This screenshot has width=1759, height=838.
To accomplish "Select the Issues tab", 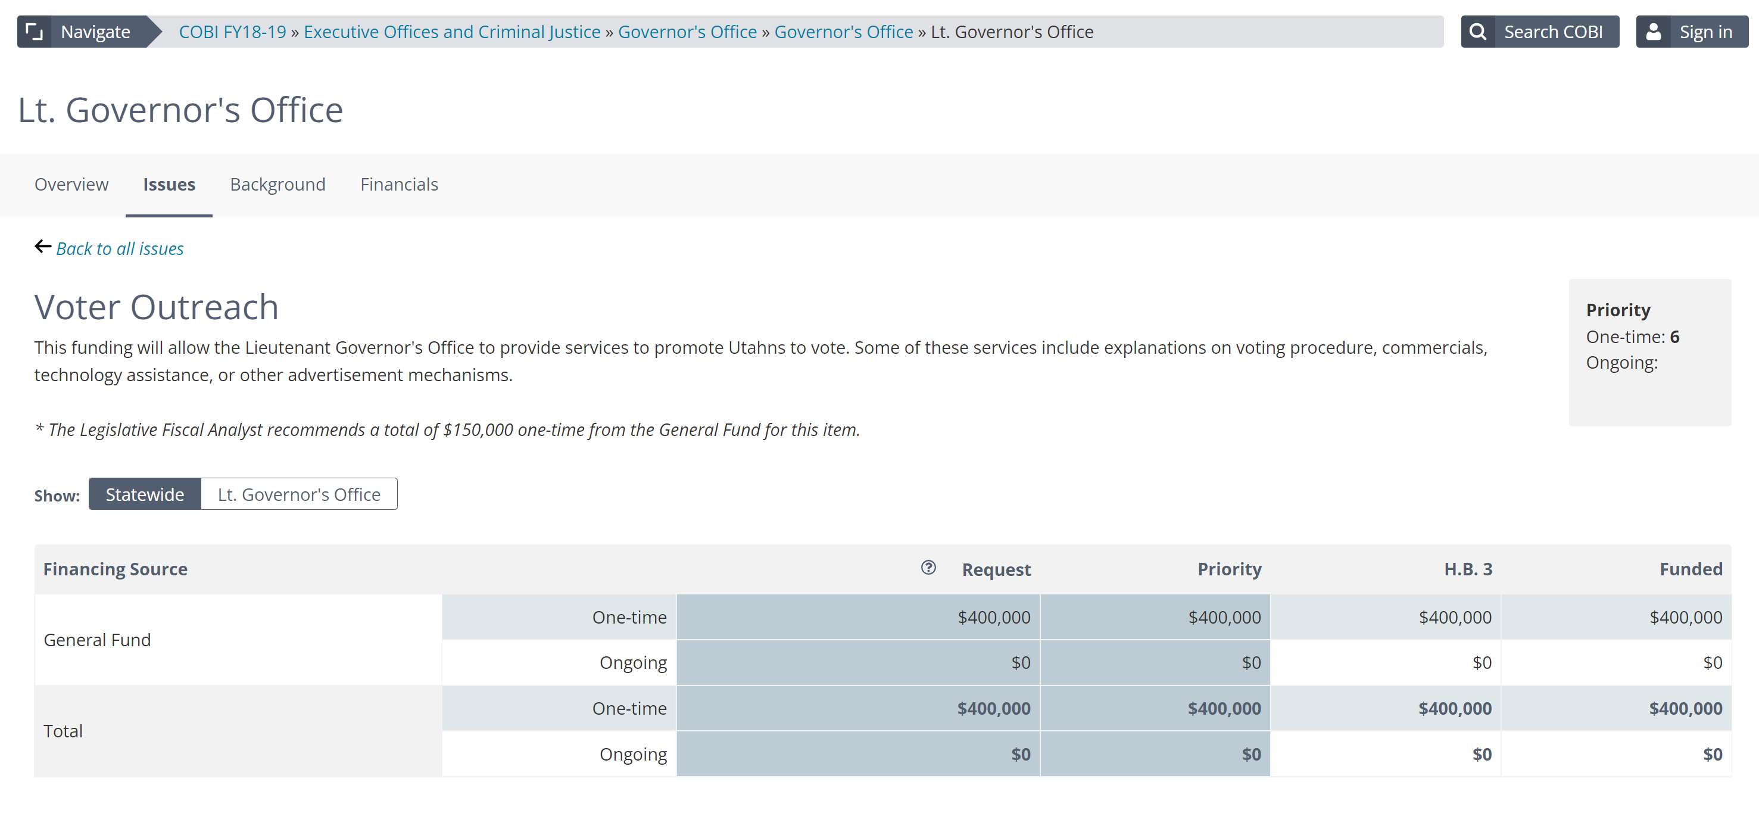I will click(169, 185).
